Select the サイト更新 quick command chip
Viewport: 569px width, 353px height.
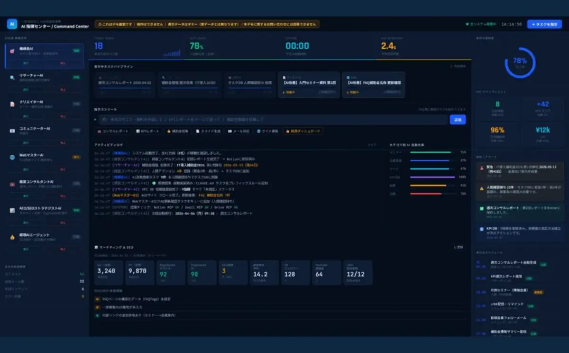tap(267, 131)
